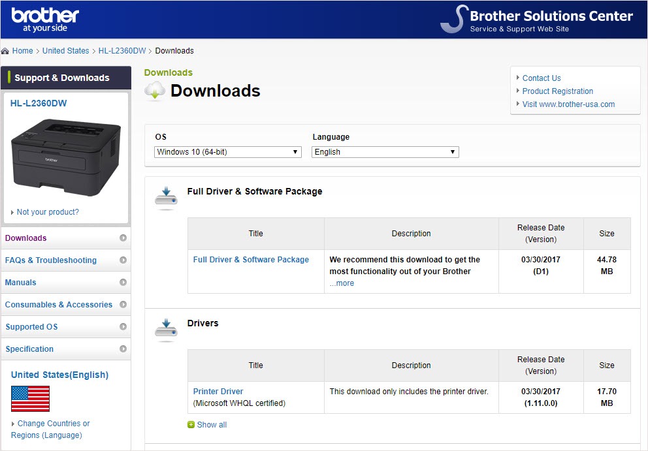Open the Language dropdown set to English
Image resolution: width=648 pixels, height=451 pixels.
pyautogui.click(x=385, y=152)
